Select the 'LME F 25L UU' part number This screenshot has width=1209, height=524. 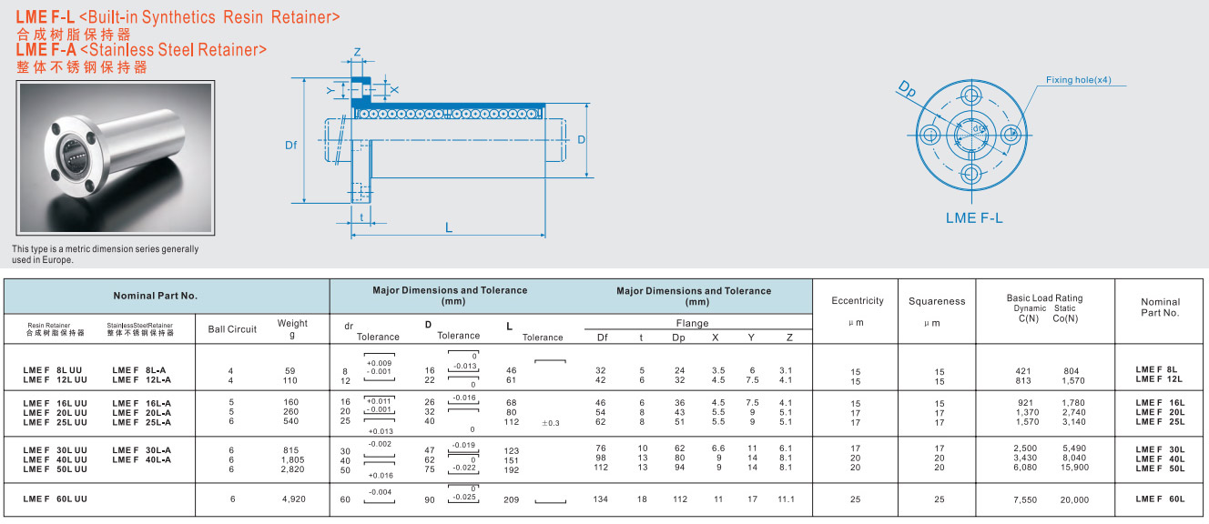tap(55, 422)
